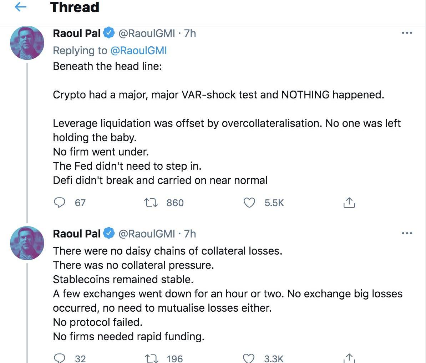Like the tweet with 5.5K likes

click(249, 203)
